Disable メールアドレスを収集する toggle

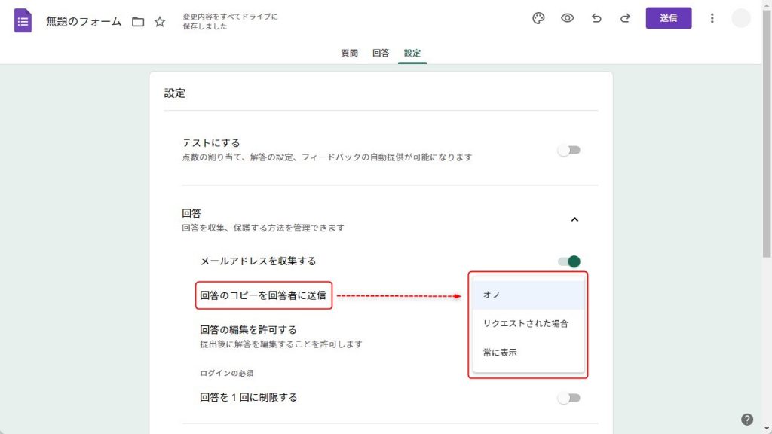click(568, 261)
